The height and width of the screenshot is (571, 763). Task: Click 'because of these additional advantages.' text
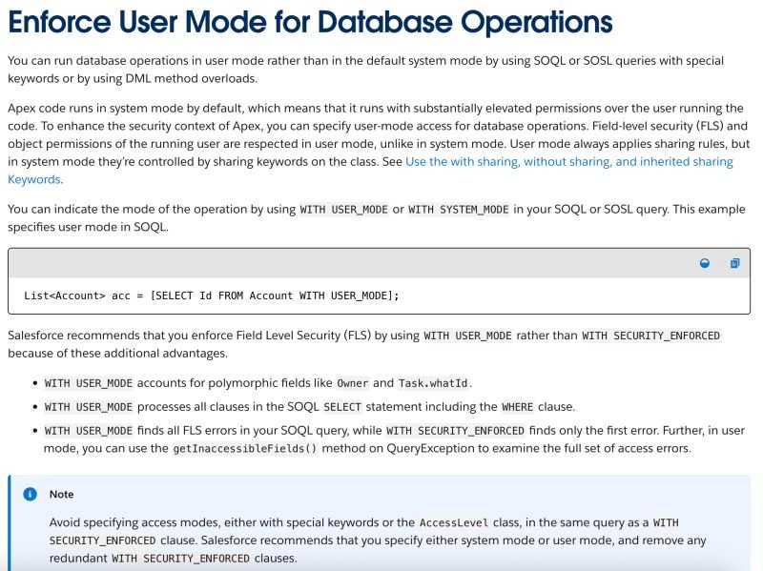point(117,353)
